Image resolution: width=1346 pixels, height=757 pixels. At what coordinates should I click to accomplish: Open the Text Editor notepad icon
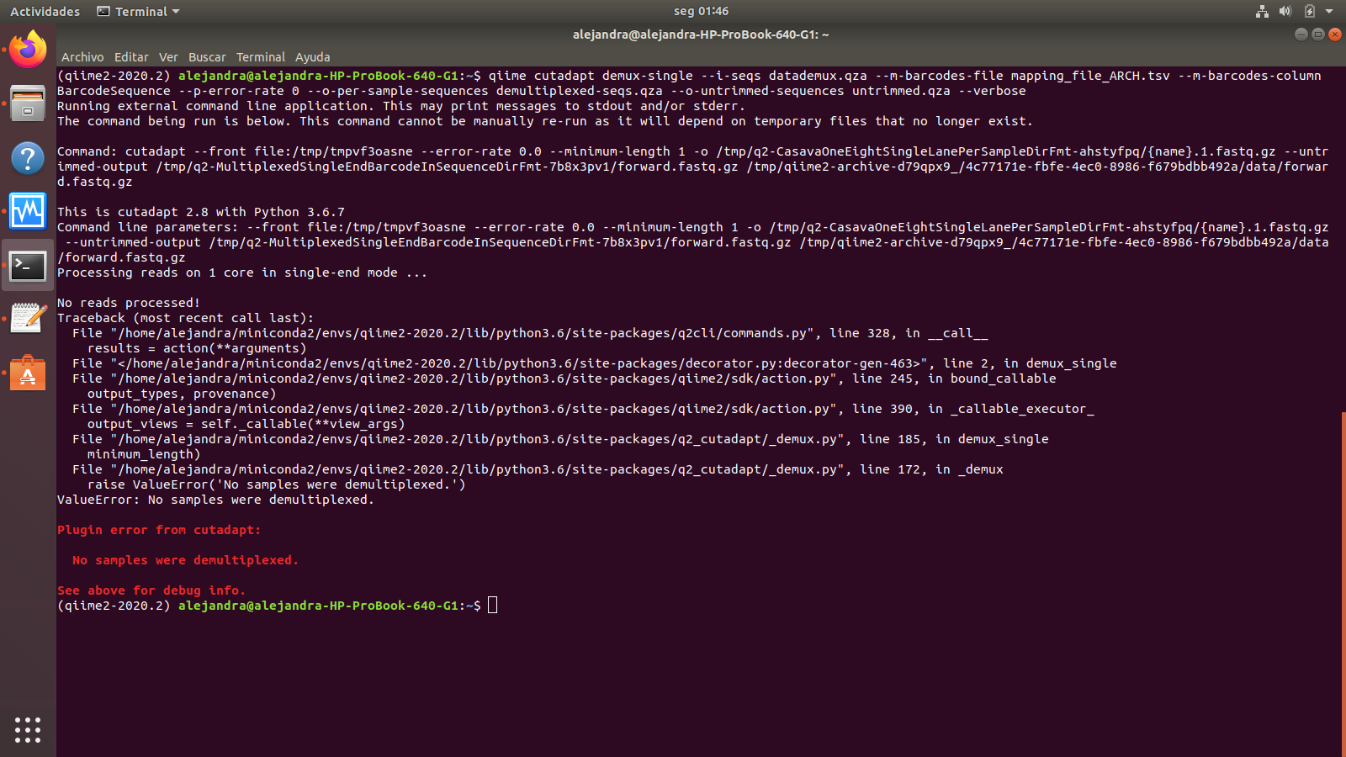point(28,319)
